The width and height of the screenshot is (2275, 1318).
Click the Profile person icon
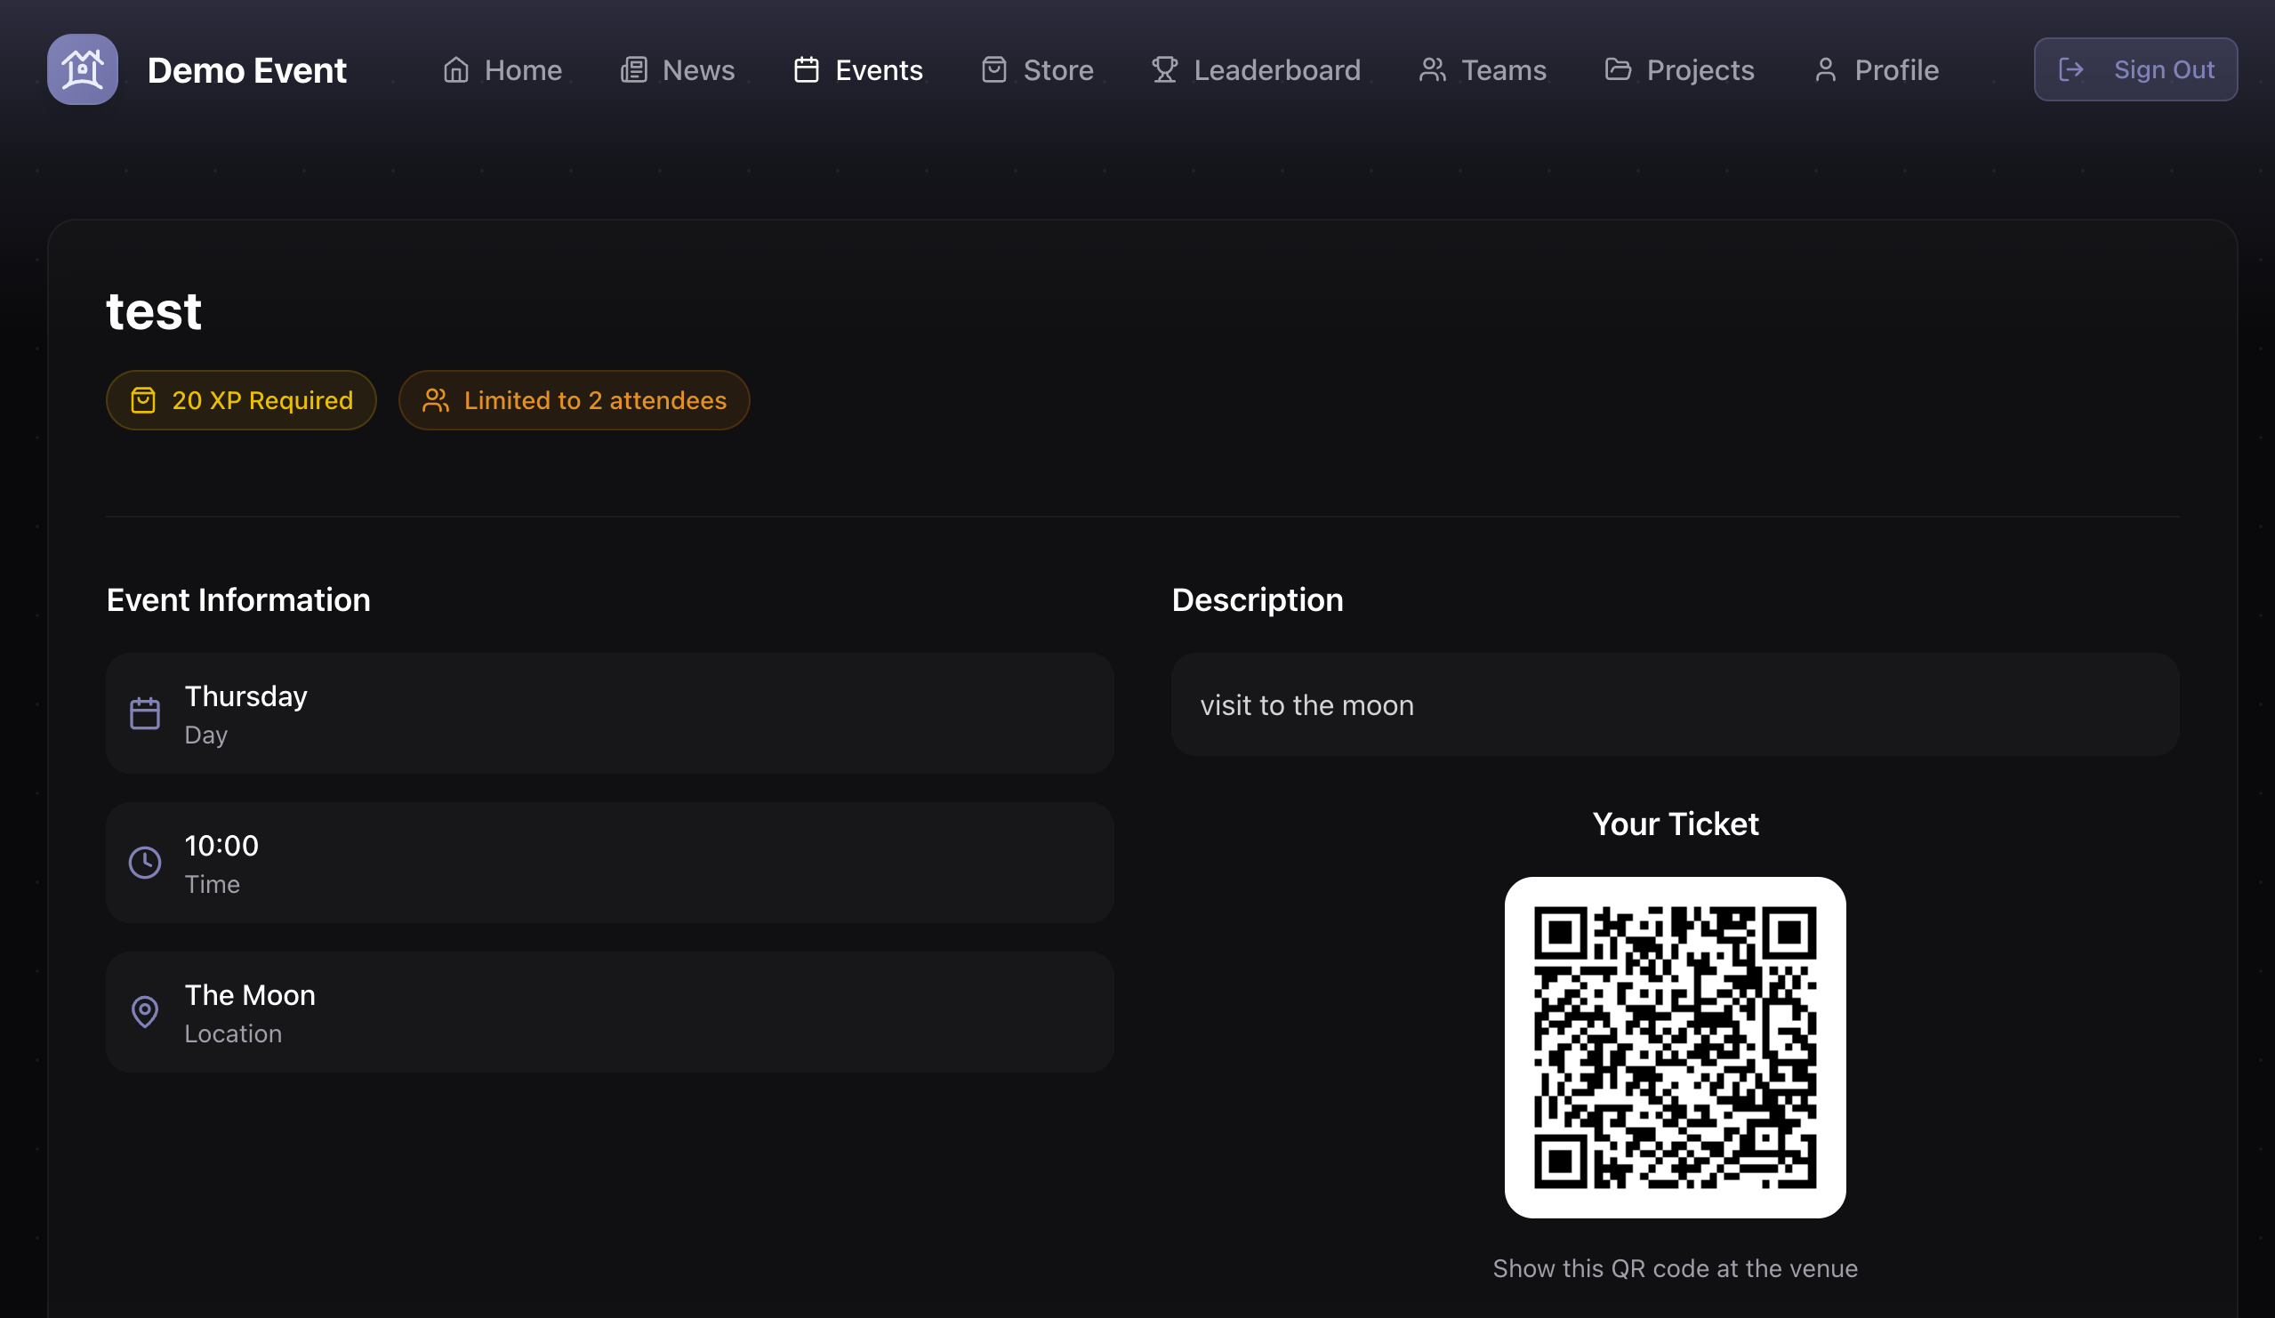tap(1825, 69)
